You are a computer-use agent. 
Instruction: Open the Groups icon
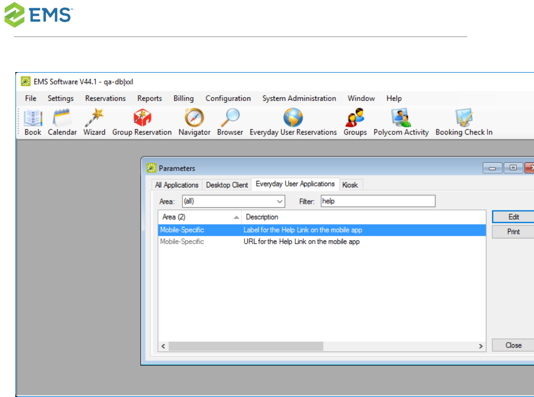pyautogui.click(x=355, y=123)
